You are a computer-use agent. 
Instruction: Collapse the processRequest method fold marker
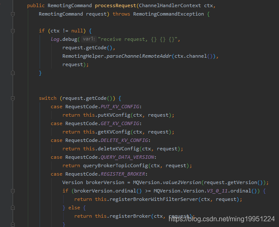tap(13, 14)
